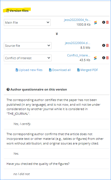111x180 pixels.
Task: Click the Author questionnaire help icon
Action: tap(8, 89)
